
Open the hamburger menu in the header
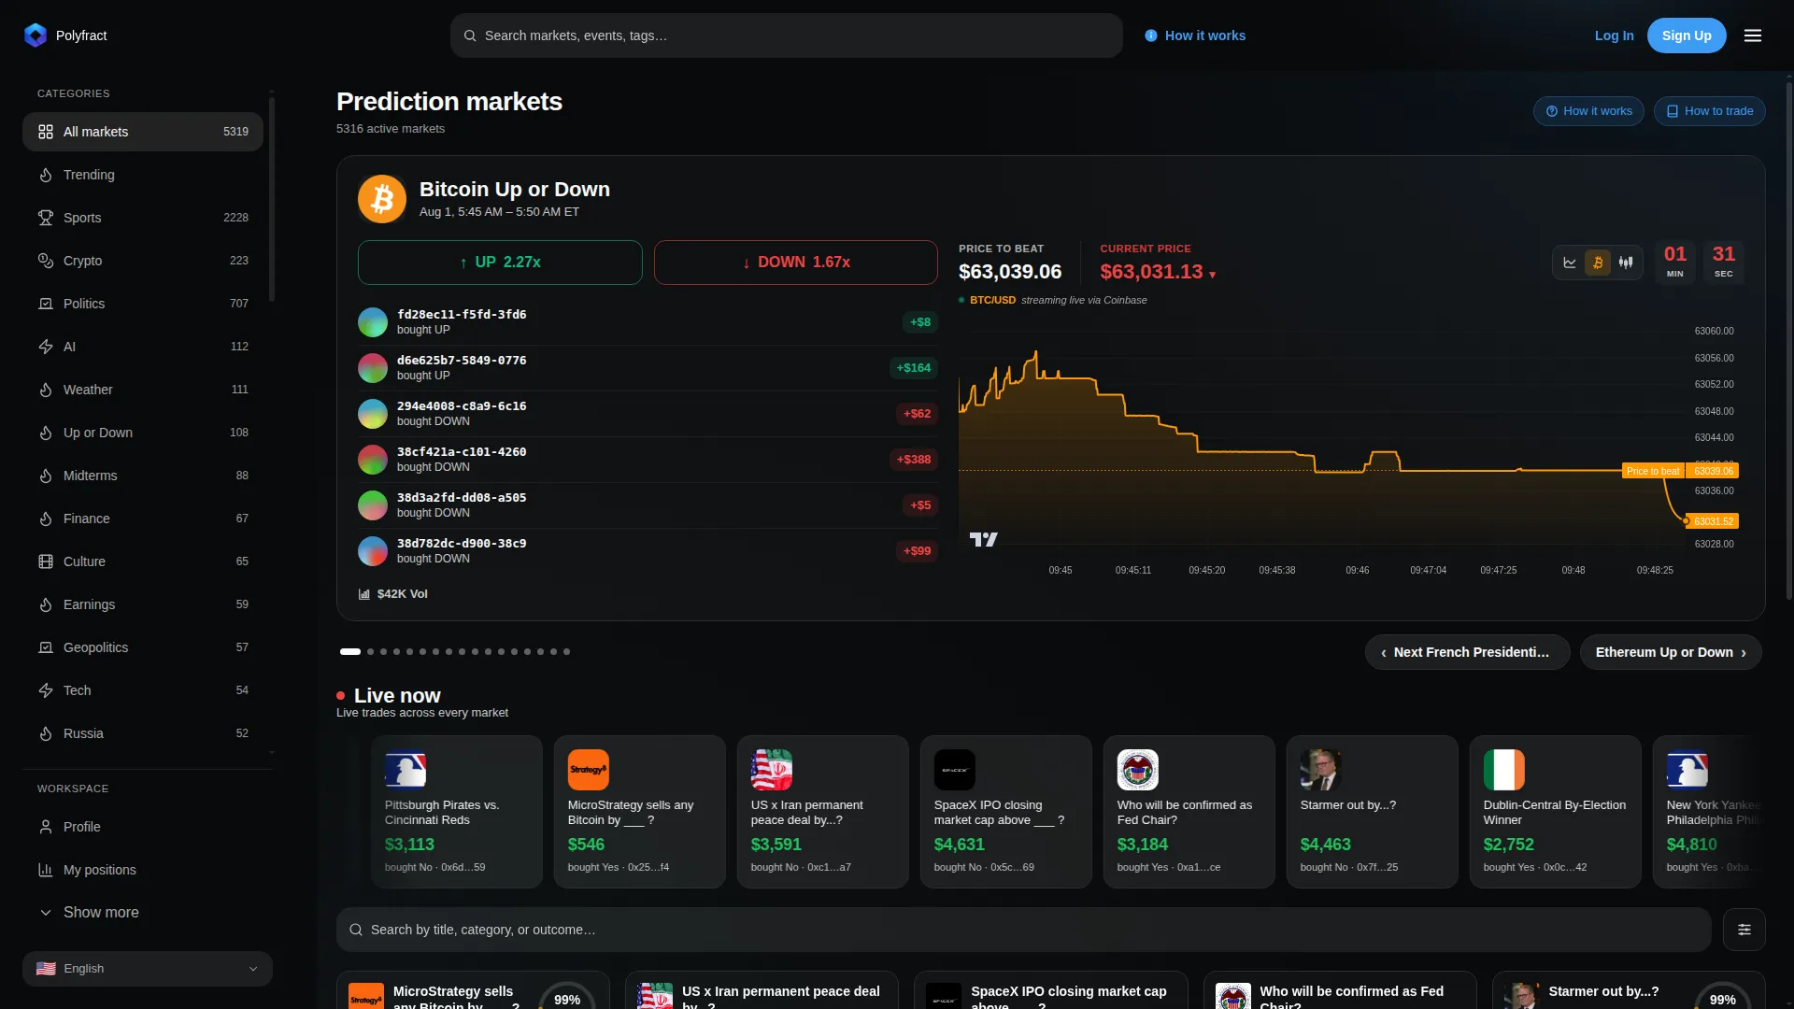[x=1753, y=36]
